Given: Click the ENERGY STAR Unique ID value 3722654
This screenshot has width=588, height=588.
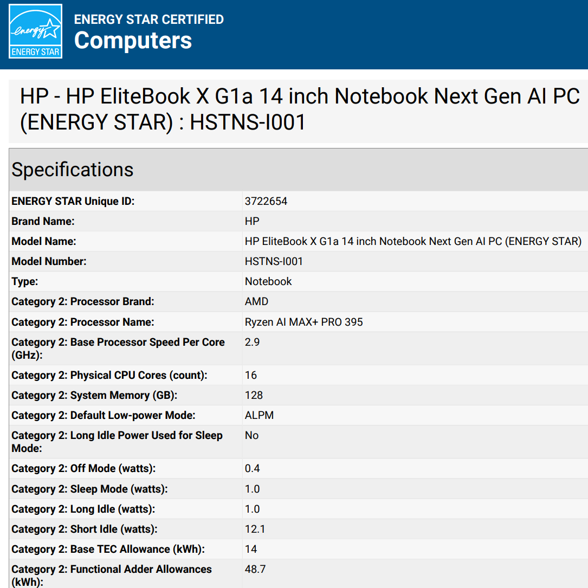Looking at the screenshot, I should click(x=266, y=201).
